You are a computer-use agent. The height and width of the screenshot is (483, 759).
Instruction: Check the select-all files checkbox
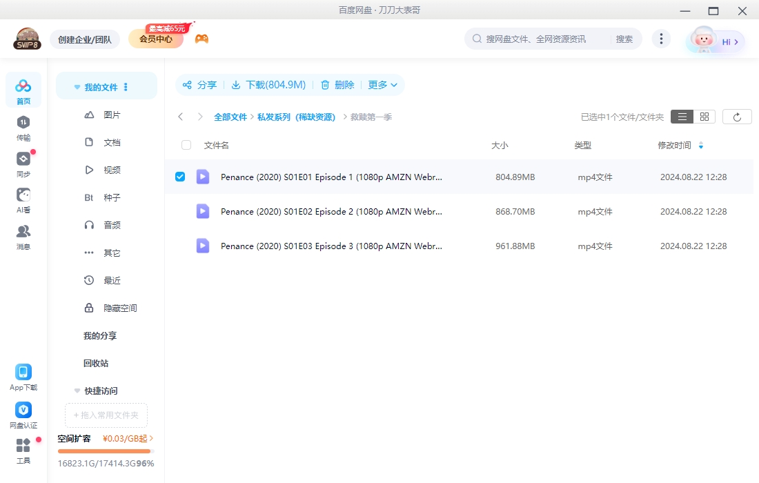186,146
